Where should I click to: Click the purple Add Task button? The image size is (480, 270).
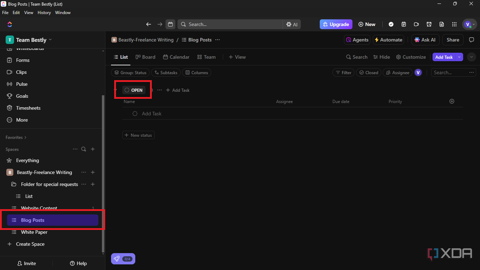tap(444, 57)
